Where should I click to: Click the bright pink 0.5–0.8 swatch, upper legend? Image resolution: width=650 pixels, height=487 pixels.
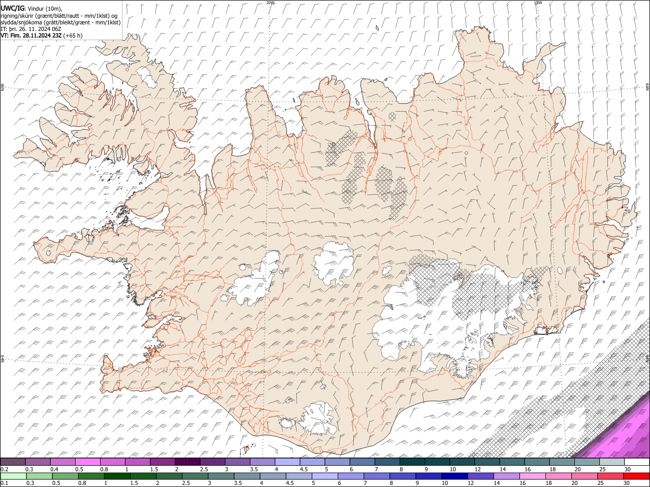click(x=87, y=462)
